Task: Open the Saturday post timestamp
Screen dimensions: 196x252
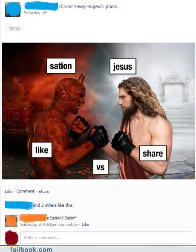Action: click(x=32, y=13)
